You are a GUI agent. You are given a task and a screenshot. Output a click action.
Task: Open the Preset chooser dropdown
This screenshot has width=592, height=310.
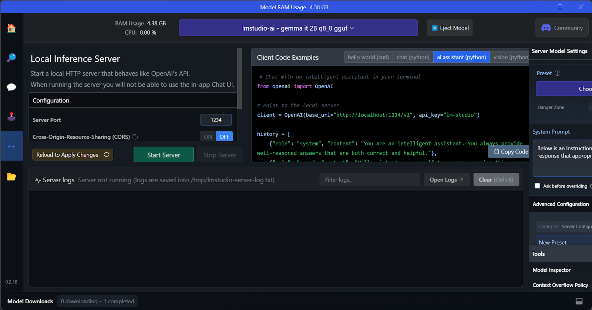click(564, 89)
